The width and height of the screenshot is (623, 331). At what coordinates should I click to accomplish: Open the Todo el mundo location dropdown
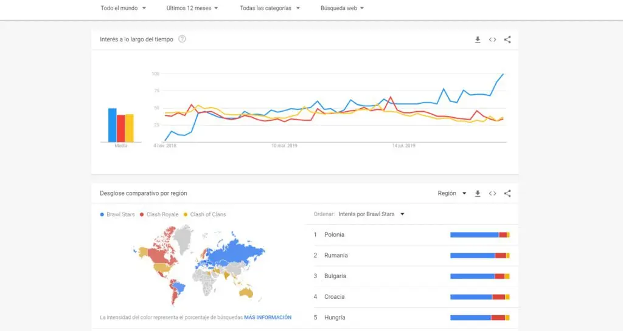124,9
